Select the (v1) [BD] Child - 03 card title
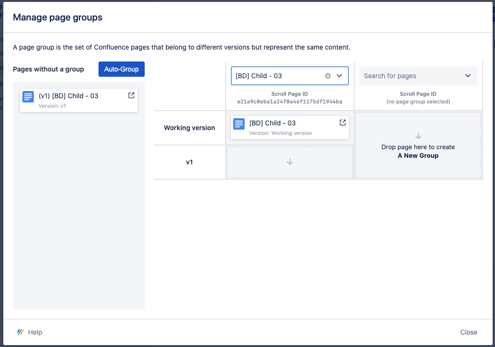The height and width of the screenshot is (347, 495). (x=69, y=96)
